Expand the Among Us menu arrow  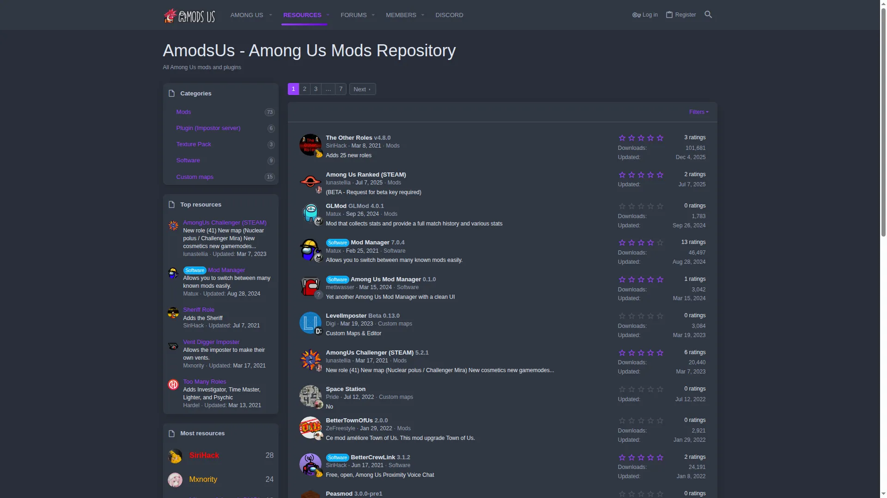point(270,15)
